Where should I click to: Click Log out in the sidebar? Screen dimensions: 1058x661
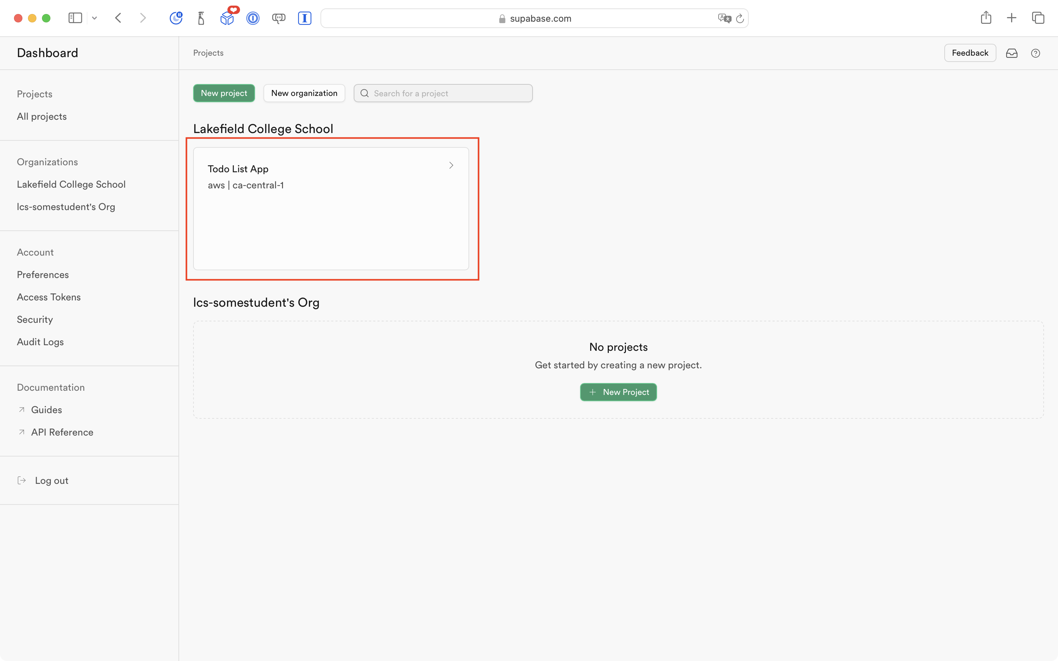(x=51, y=480)
